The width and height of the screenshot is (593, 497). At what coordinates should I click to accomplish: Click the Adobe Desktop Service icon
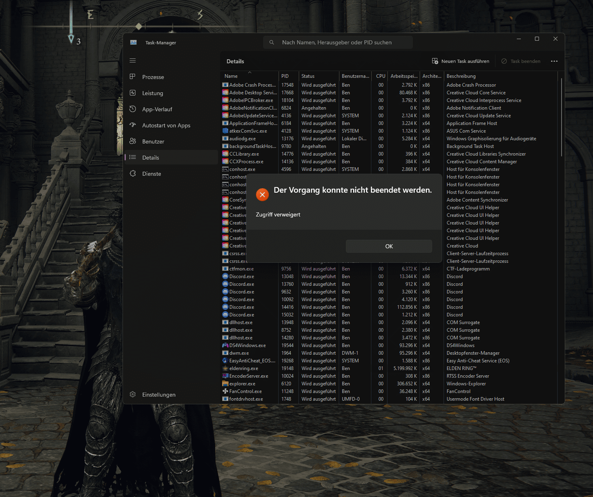(x=225, y=93)
